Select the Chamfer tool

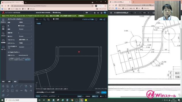pyautogui.click(x=21, y=86)
